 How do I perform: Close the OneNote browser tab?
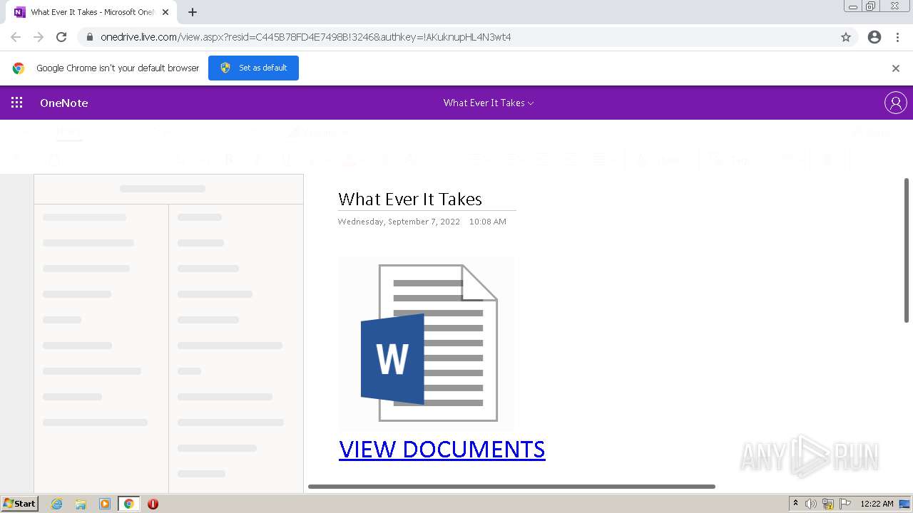click(165, 12)
